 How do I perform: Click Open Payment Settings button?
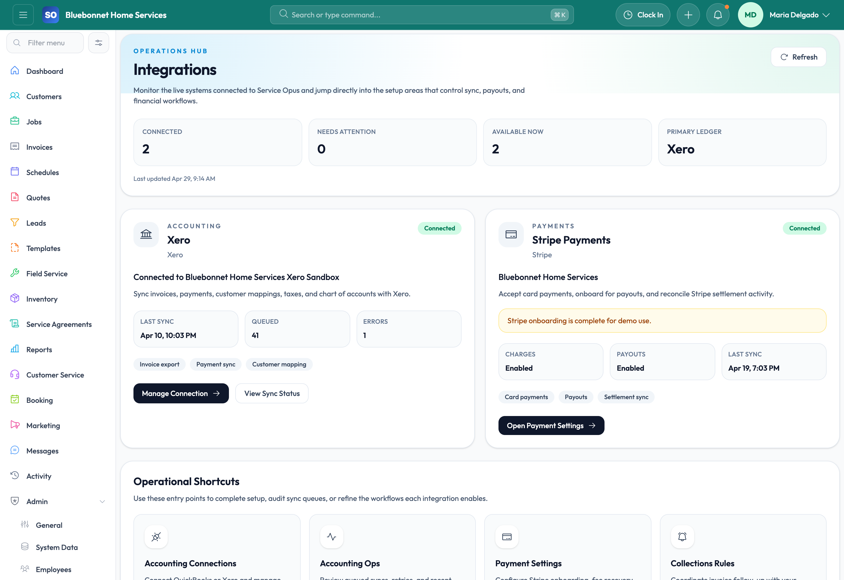551,426
